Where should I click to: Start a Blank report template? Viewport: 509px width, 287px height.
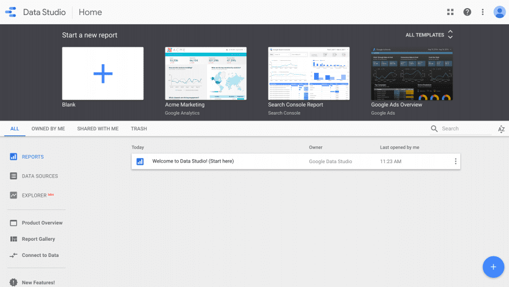103,73
